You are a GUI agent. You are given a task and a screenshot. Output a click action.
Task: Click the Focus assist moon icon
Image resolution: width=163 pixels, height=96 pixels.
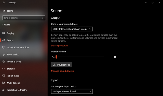coord(4,54)
